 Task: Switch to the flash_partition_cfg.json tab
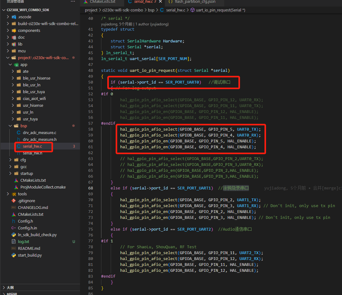(x=195, y=2)
